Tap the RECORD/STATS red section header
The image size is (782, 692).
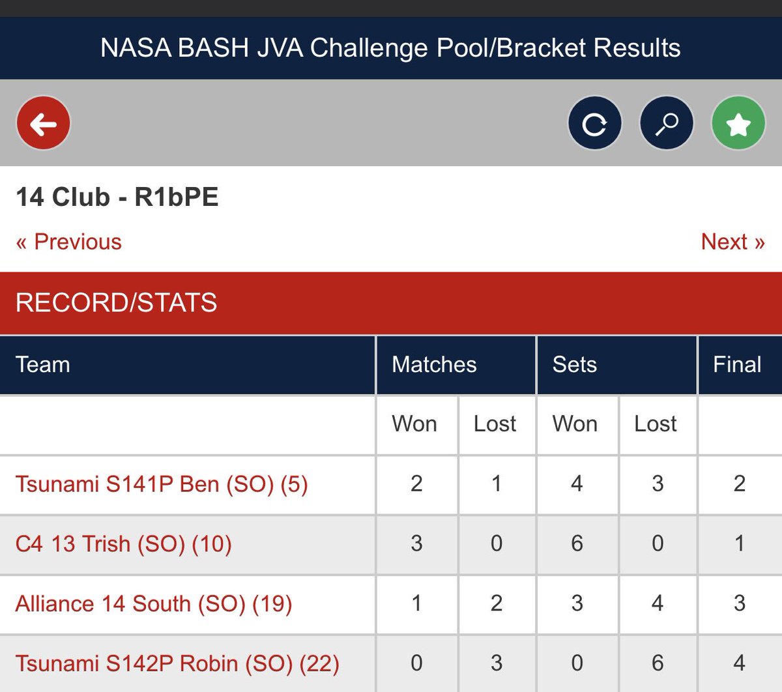(391, 303)
